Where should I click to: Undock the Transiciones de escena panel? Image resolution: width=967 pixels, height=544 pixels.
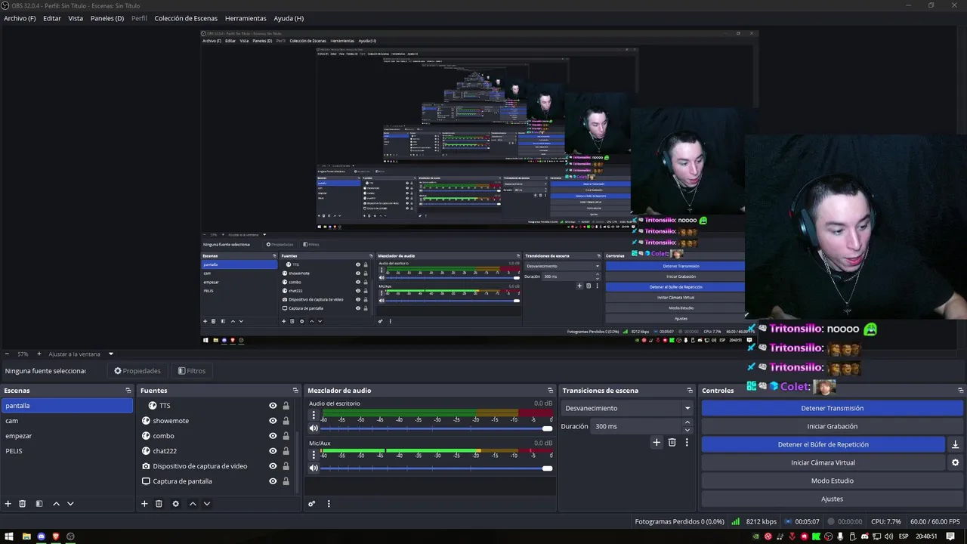click(690, 391)
